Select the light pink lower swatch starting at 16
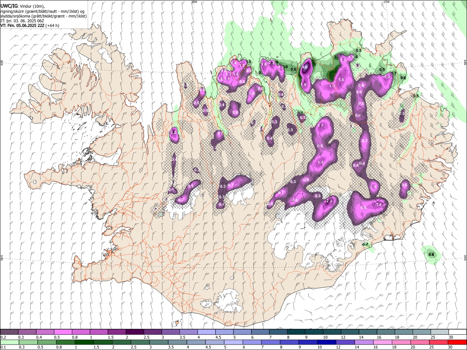The image size is (467, 350). [382, 342]
